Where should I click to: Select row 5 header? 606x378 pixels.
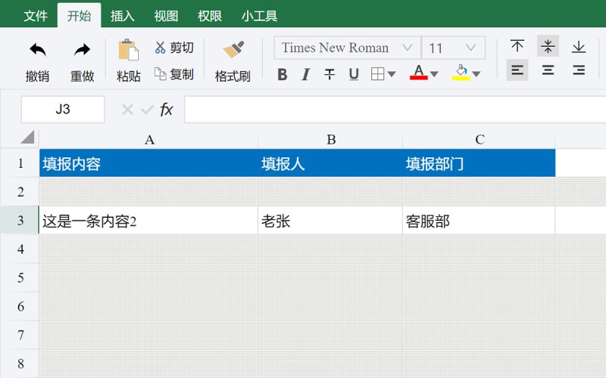click(x=20, y=277)
